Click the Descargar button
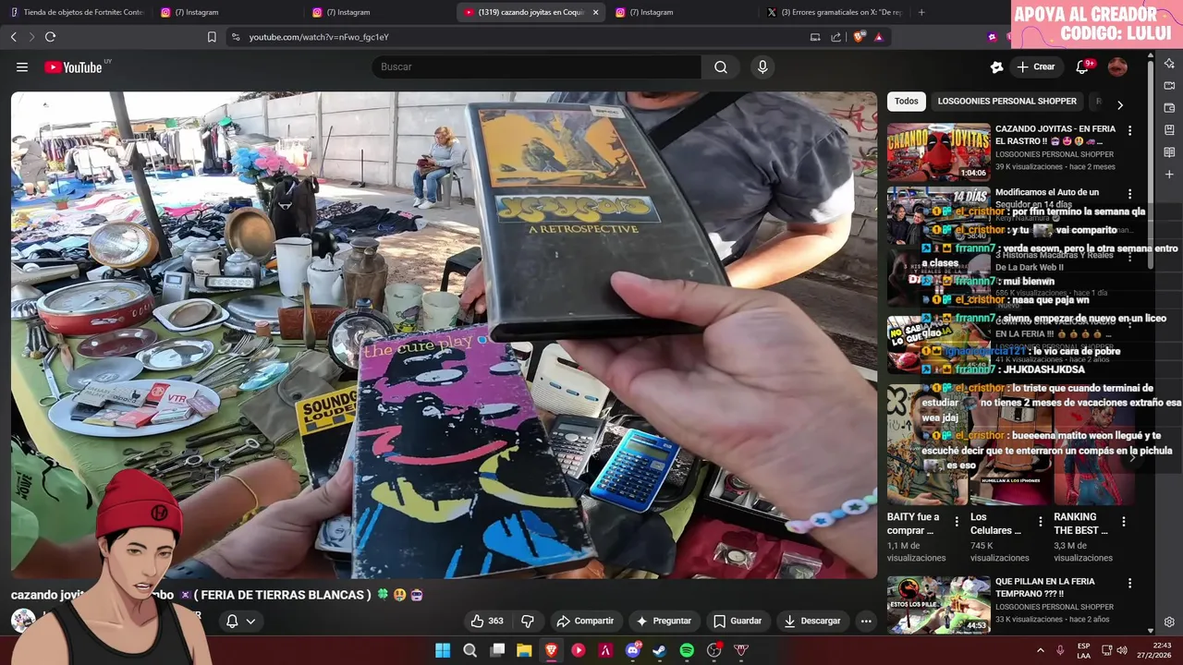The width and height of the screenshot is (1183, 665). 811,621
